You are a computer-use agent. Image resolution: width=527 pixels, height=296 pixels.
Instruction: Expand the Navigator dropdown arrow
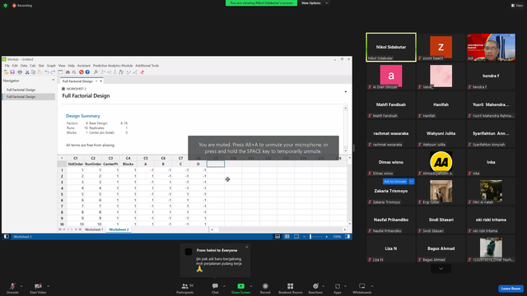tap(53, 81)
